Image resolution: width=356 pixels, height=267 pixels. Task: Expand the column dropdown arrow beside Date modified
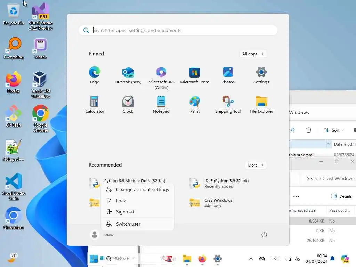(x=329, y=144)
